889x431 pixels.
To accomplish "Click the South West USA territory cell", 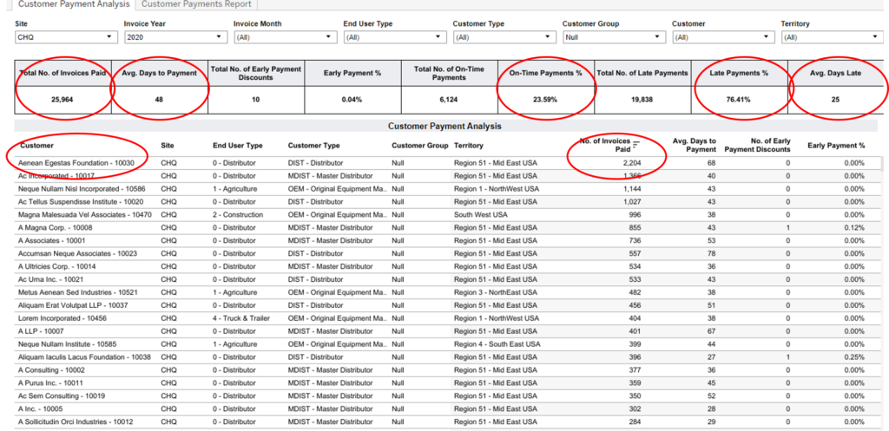I will [479, 215].
